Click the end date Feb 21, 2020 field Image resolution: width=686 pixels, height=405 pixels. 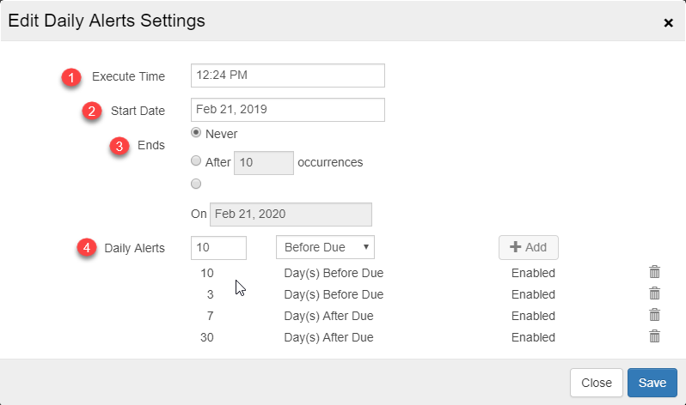point(291,215)
